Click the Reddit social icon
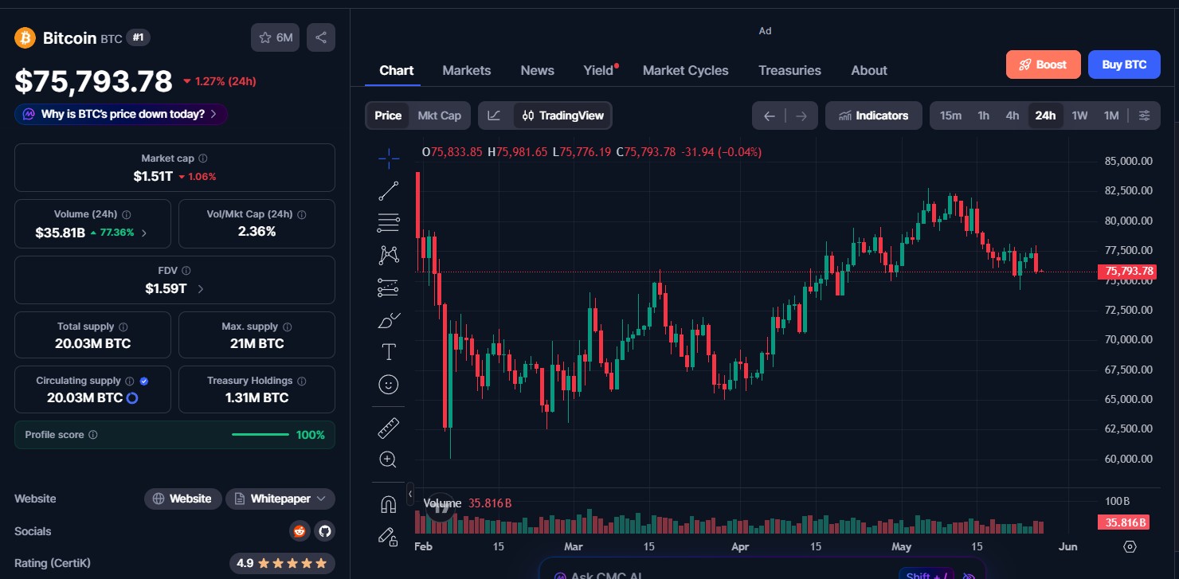The image size is (1179, 579). [300, 531]
